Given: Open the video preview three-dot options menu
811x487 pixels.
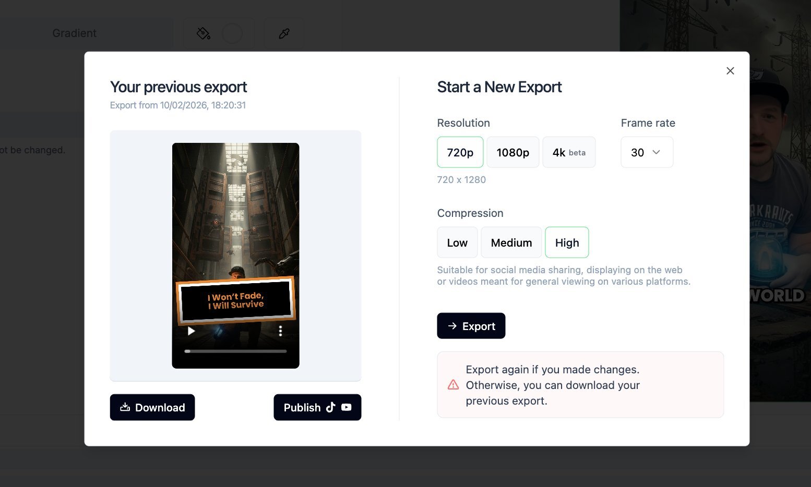Looking at the screenshot, I should click(280, 331).
